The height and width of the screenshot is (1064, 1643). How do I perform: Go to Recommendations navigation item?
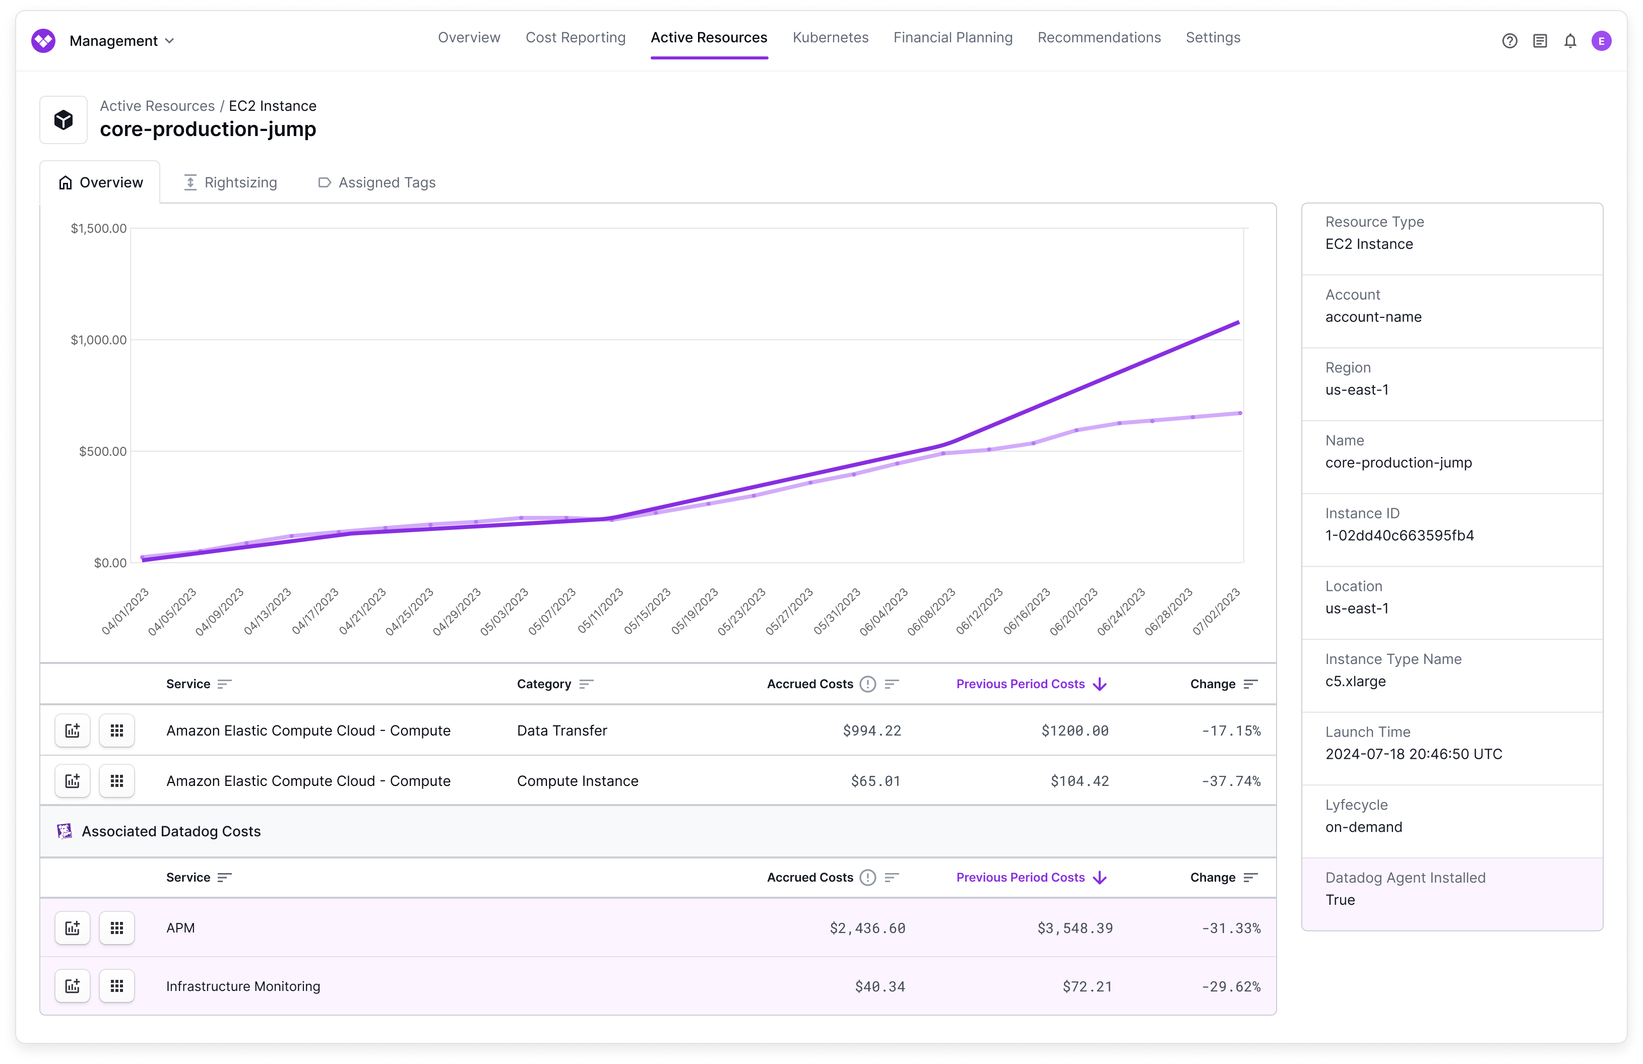pyautogui.click(x=1099, y=37)
